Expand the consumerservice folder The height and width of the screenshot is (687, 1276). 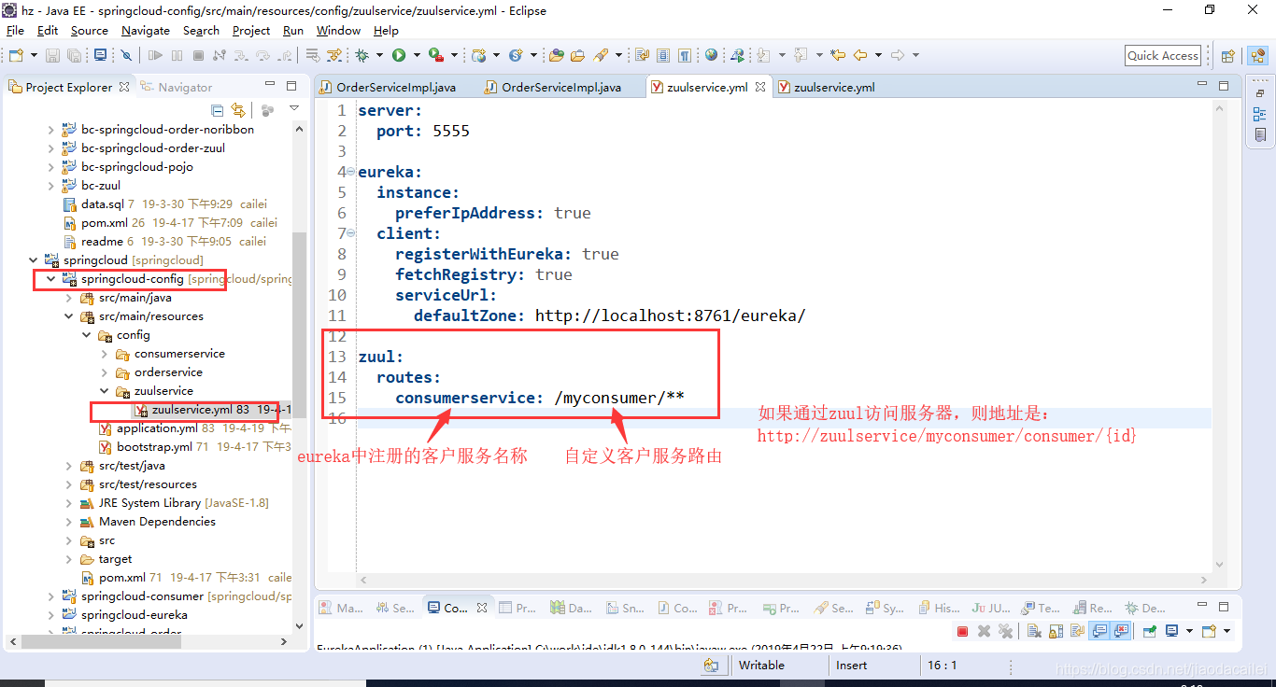104,354
